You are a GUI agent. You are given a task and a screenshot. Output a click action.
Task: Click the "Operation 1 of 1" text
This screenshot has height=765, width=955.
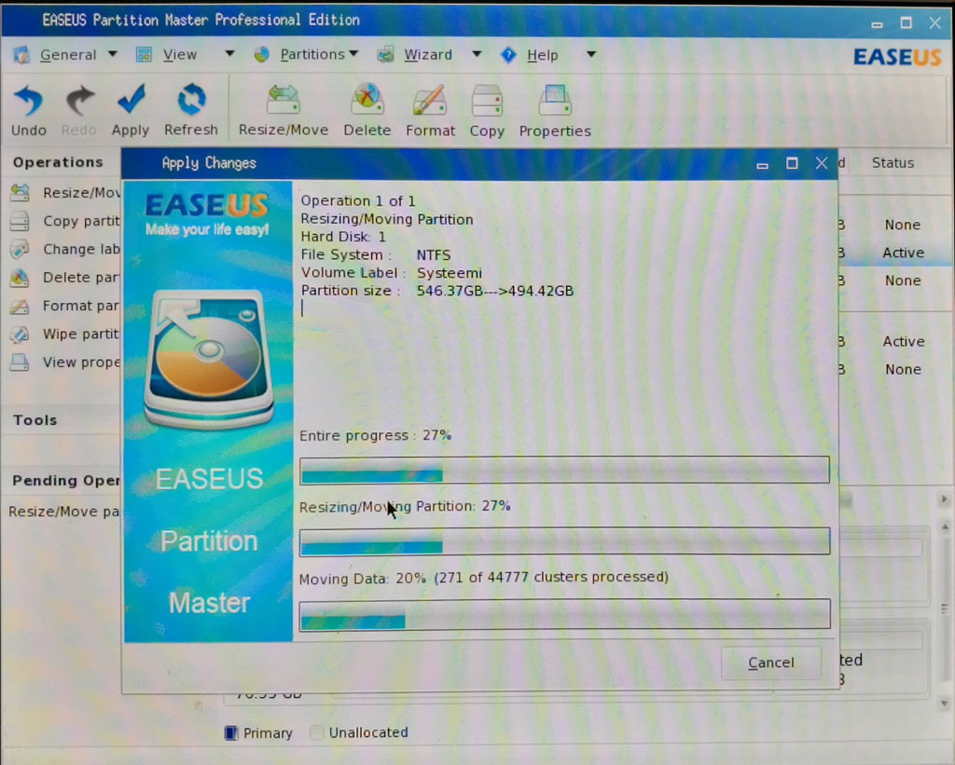point(358,201)
